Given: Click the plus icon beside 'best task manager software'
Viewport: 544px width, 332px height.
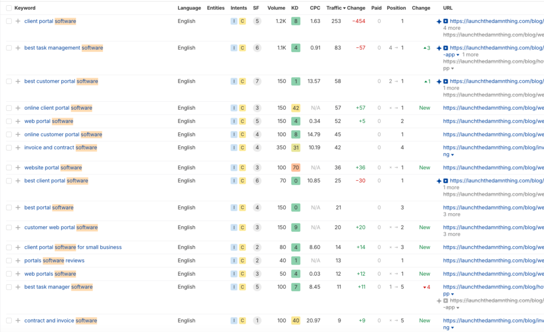Looking at the screenshot, I should click(18, 287).
